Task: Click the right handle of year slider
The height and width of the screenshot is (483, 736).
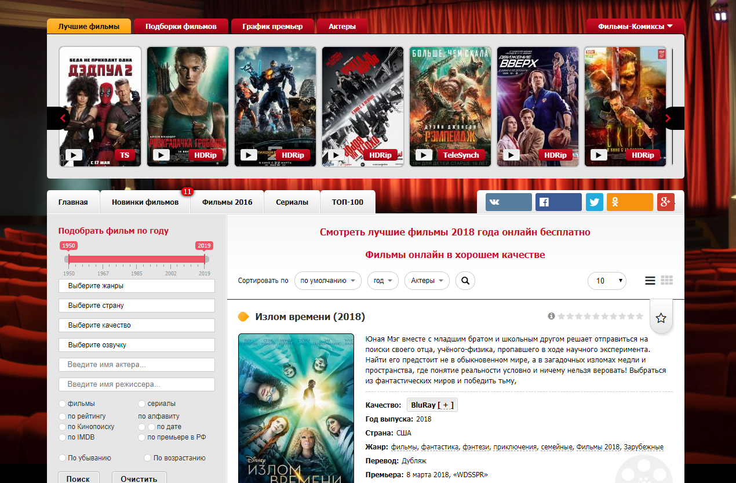Action: pyautogui.click(x=205, y=259)
